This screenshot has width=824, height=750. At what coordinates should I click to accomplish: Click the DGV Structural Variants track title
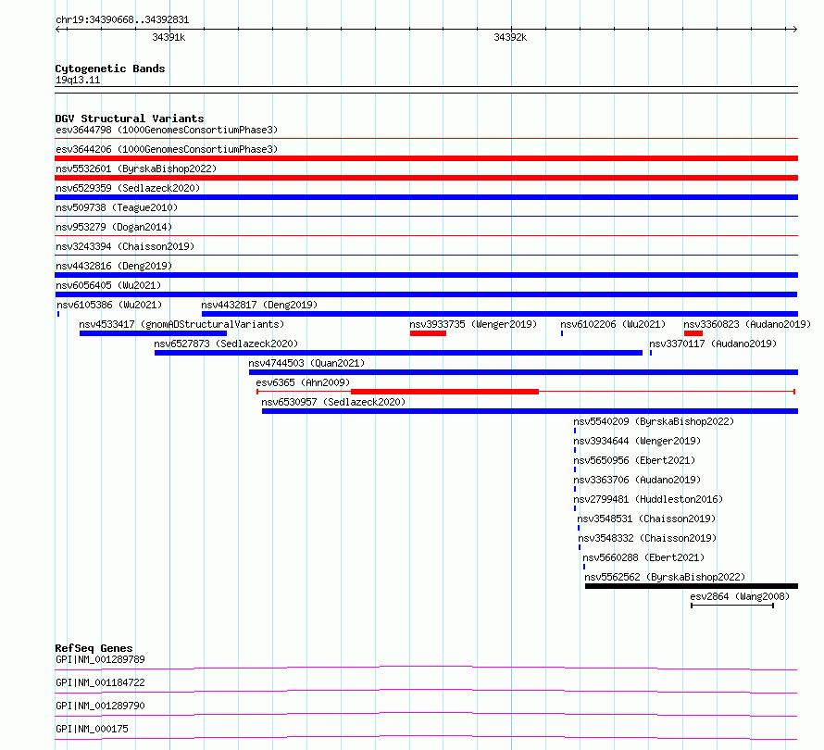pyautogui.click(x=130, y=119)
